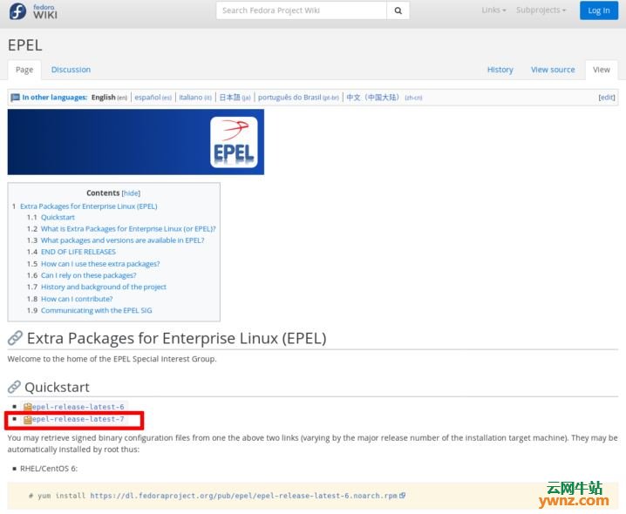Open 'How can I contribute?' contents entry
This screenshot has height=514, width=626.
click(77, 300)
